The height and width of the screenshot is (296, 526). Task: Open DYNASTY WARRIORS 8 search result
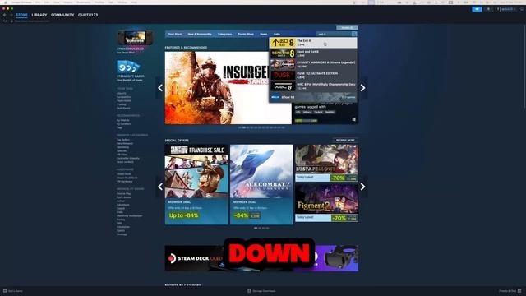(313, 64)
